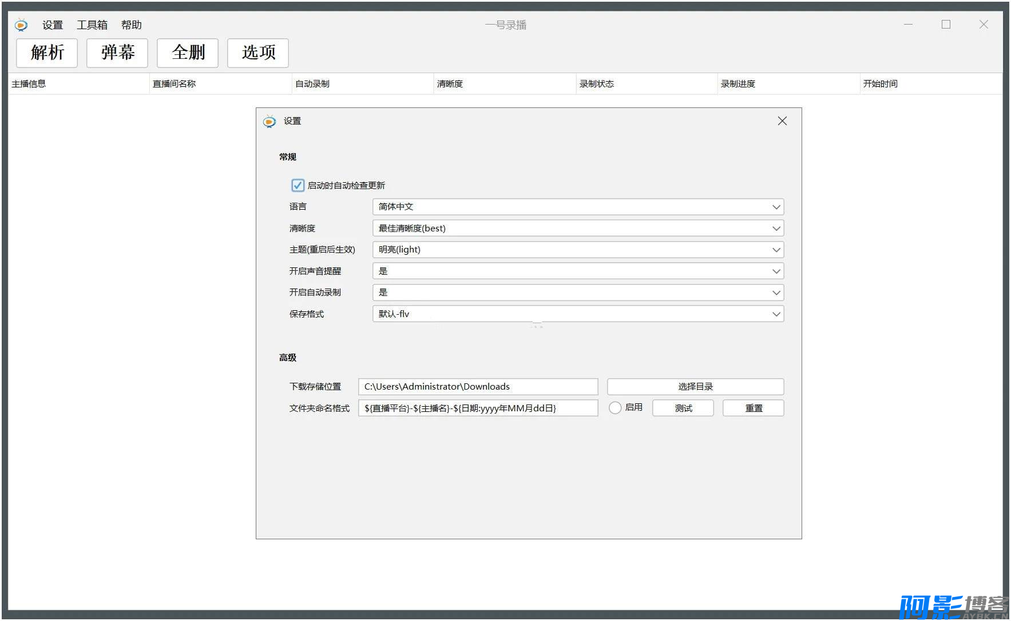Click the 主播信息 column header
This screenshot has height=621, width=1011.
pyautogui.click(x=79, y=84)
